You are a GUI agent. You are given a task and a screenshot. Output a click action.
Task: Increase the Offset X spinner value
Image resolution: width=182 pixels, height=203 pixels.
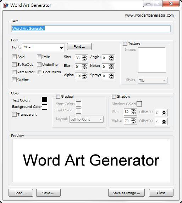[164, 111]
